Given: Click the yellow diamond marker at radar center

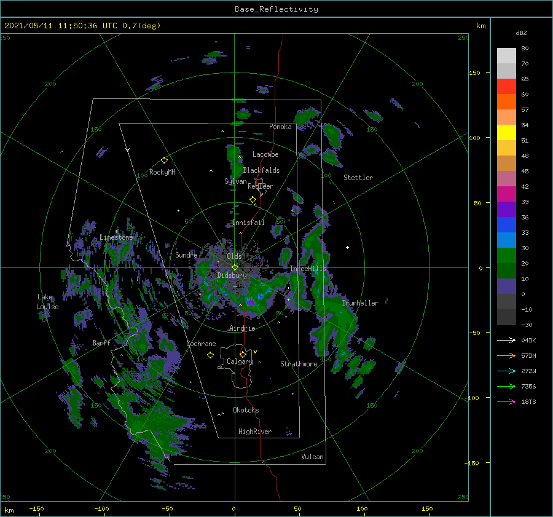Looking at the screenshot, I should coord(235,267).
